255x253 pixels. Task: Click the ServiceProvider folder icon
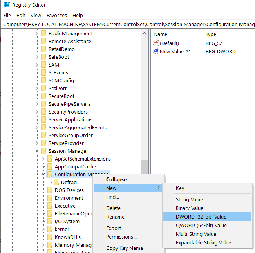pos(43,143)
